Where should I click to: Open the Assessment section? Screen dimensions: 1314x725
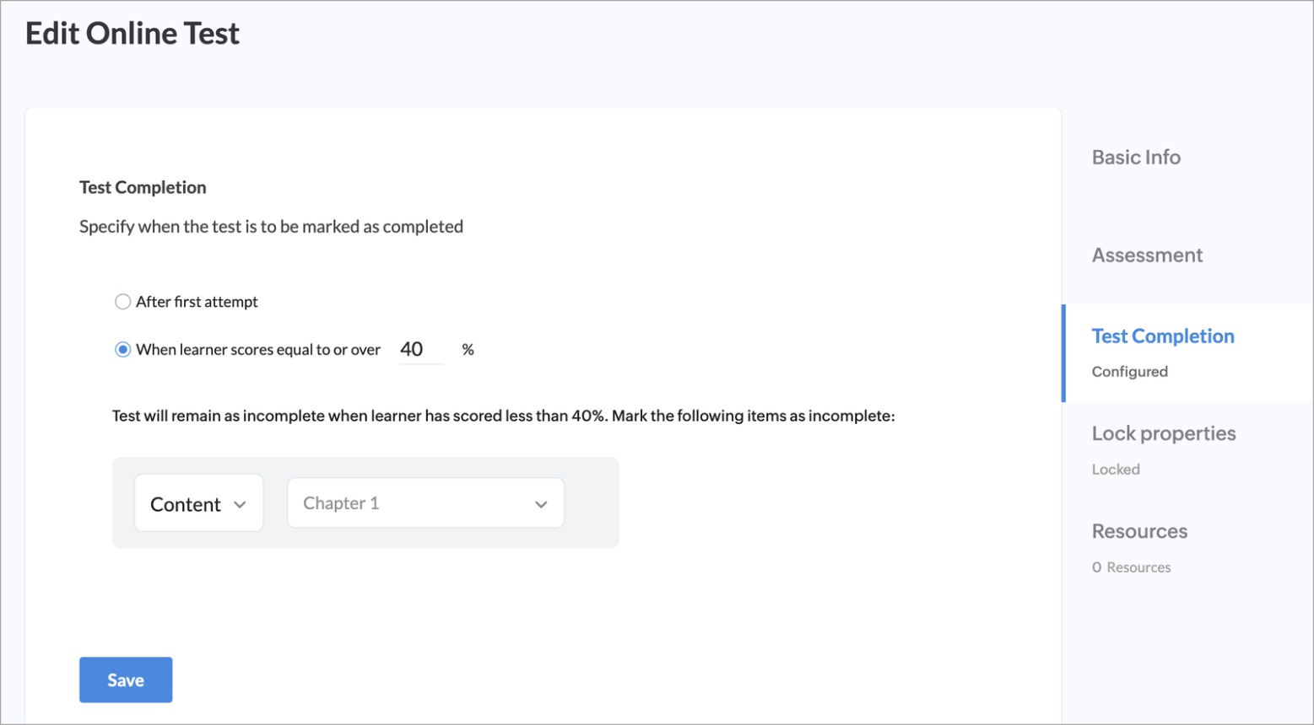(x=1147, y=255)
